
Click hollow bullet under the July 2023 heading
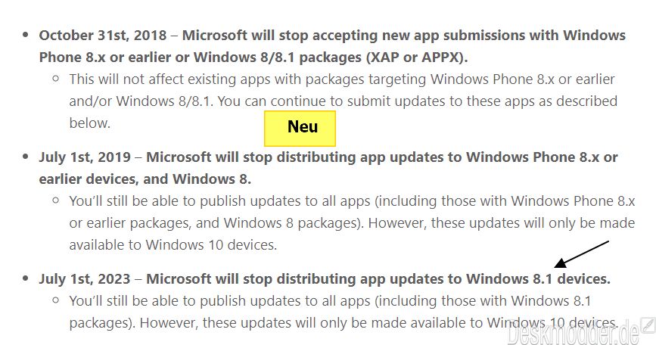pos(56,300)
